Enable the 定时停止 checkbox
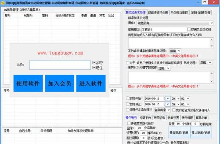Viewport: 220px width, 144px height. pyautogui.click(x=128, y=104)
